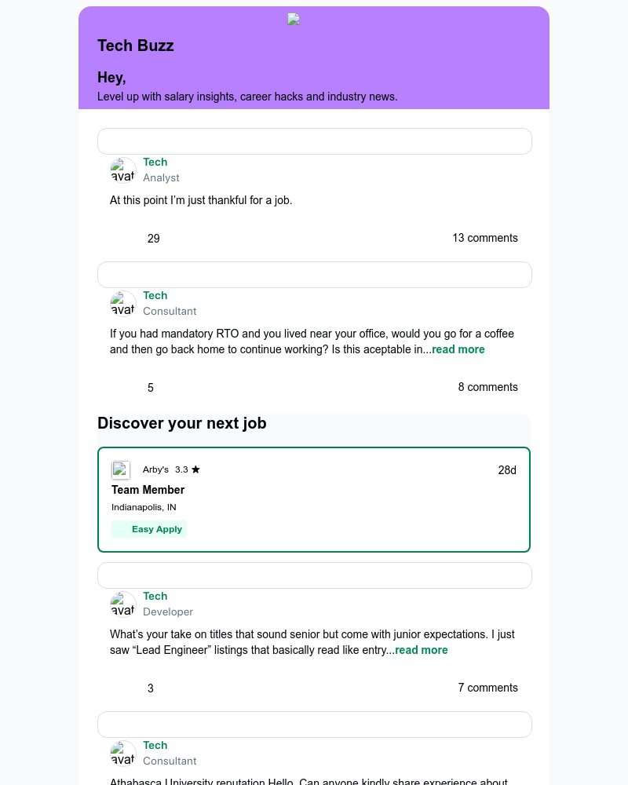Open the Tech link above Analyst

(155, 162)
